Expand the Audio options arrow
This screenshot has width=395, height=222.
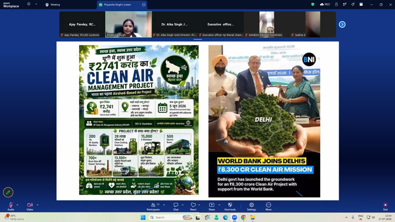tap(17, 205)
